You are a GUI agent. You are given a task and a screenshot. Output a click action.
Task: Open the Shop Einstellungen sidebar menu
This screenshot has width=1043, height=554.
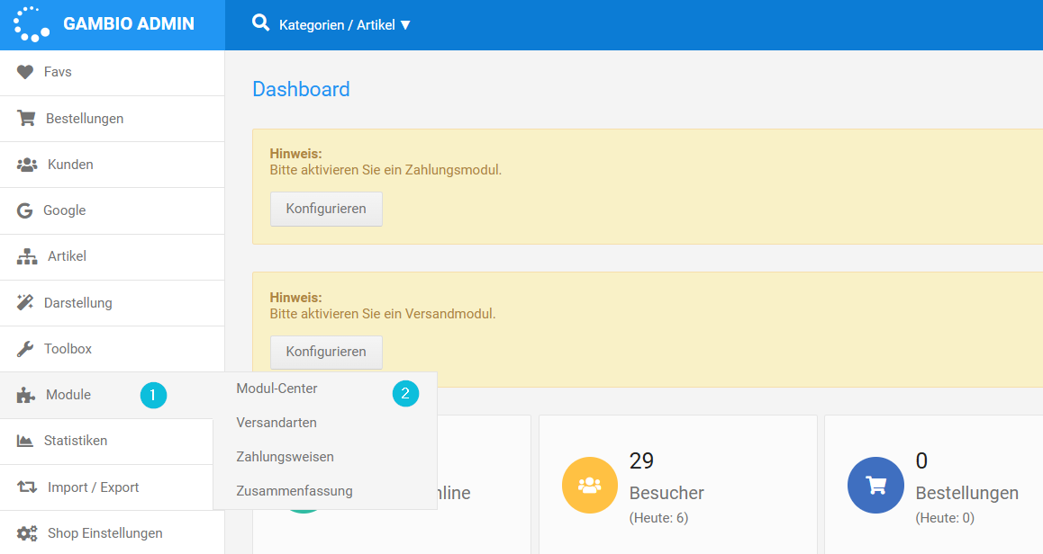coord(113,532)
